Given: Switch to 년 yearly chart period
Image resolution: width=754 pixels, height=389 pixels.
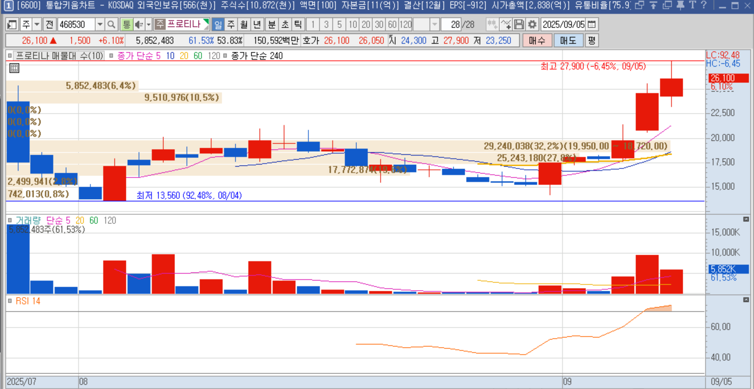Looking at the screenshot, I should [x=257, y=24].
